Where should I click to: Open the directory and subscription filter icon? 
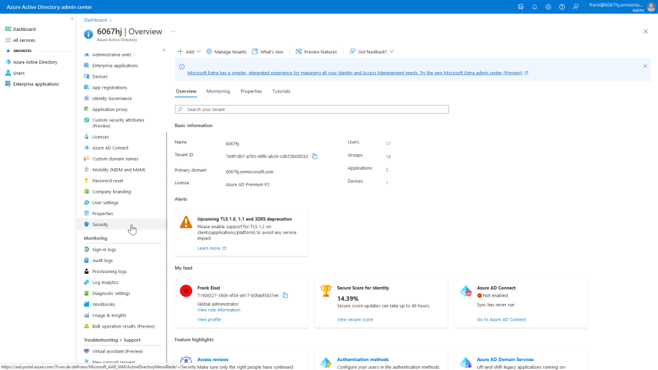(x=520, y=6)
